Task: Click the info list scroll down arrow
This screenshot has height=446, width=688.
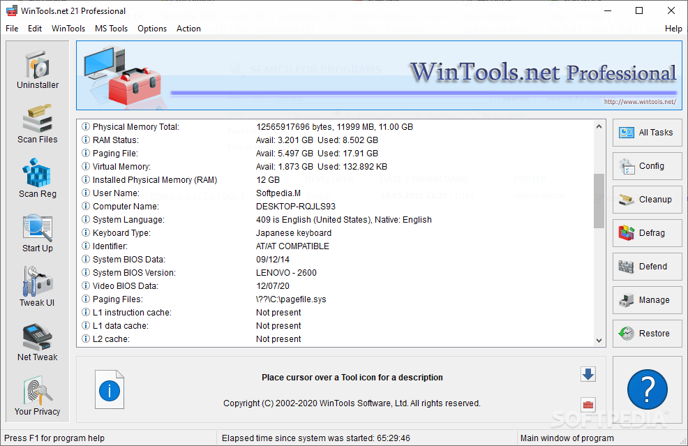Action: click(x=599, y=340)
